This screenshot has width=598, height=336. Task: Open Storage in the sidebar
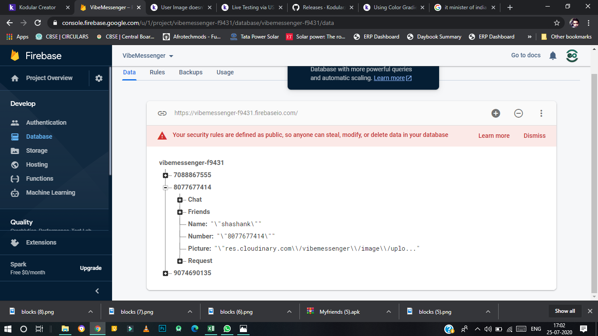click(x=37, y=150)
